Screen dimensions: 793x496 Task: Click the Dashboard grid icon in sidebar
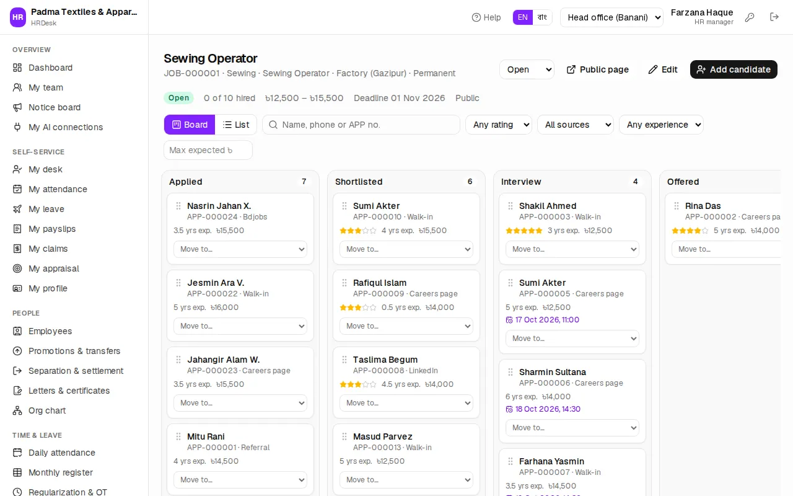coord(17,68)
